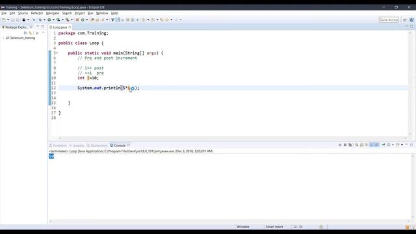Screen dimensions: 416x234
Task: Click Collapse All in Package Explorer
Action: click(x=25, y=33)
